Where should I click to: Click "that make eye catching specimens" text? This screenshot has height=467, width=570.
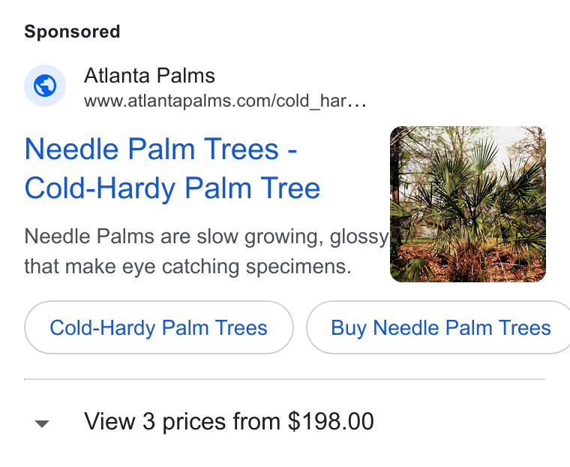[x=187, y=267]
